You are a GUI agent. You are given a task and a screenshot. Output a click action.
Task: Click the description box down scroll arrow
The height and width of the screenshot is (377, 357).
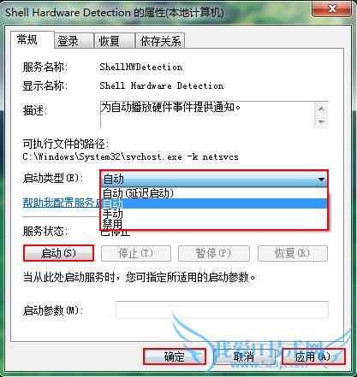tap(321, 122)
